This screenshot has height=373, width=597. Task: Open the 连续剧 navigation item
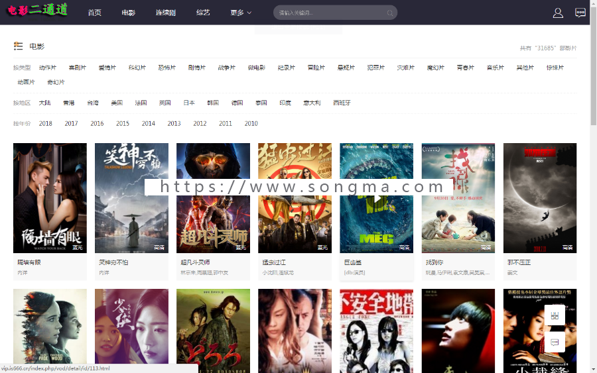[x=166, y=13]
